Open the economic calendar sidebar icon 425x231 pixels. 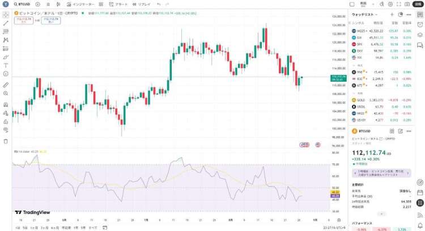[x=420, y=192]
